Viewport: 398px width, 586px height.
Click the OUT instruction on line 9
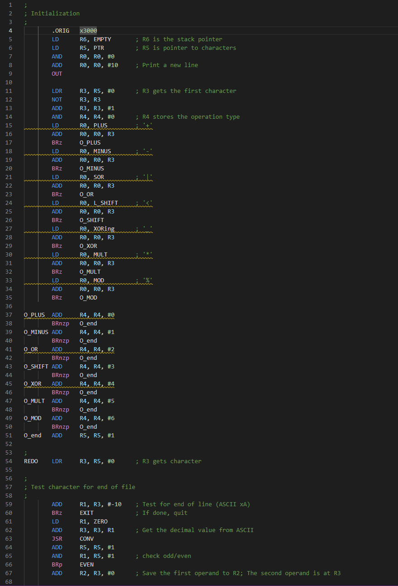coord(57,73)
